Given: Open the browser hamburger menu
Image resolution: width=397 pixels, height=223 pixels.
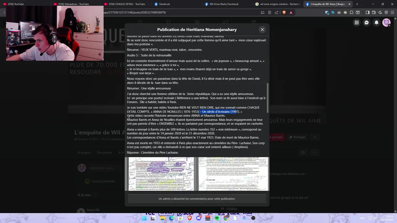Looking at the screenshot, I should click(393, 12).
